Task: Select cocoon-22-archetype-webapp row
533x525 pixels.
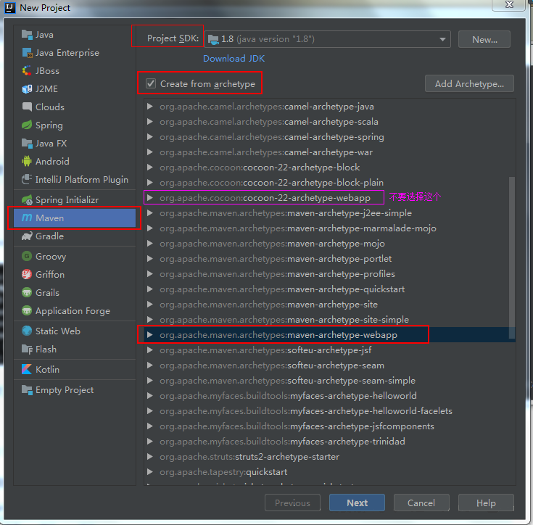Action: pyautogui.click(x=329, y=198)
